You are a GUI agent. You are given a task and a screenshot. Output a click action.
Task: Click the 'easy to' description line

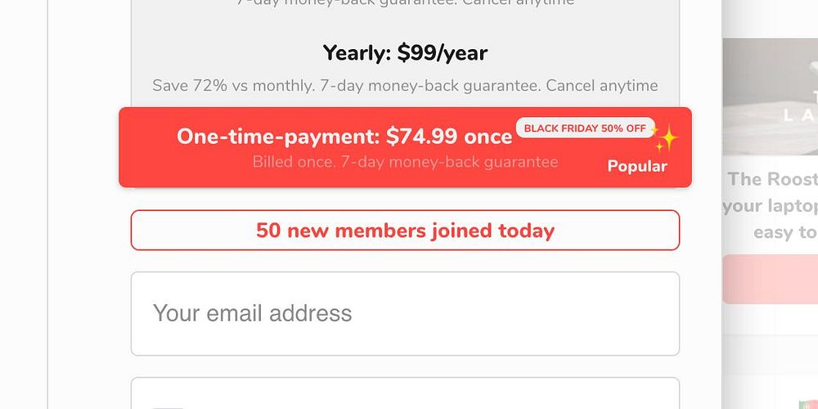tap(784, 233)
